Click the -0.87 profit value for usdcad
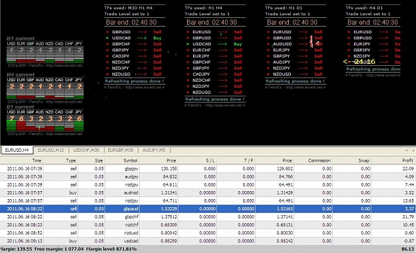The width and height of the screenshot is (416, 253). tap(409, 241)
